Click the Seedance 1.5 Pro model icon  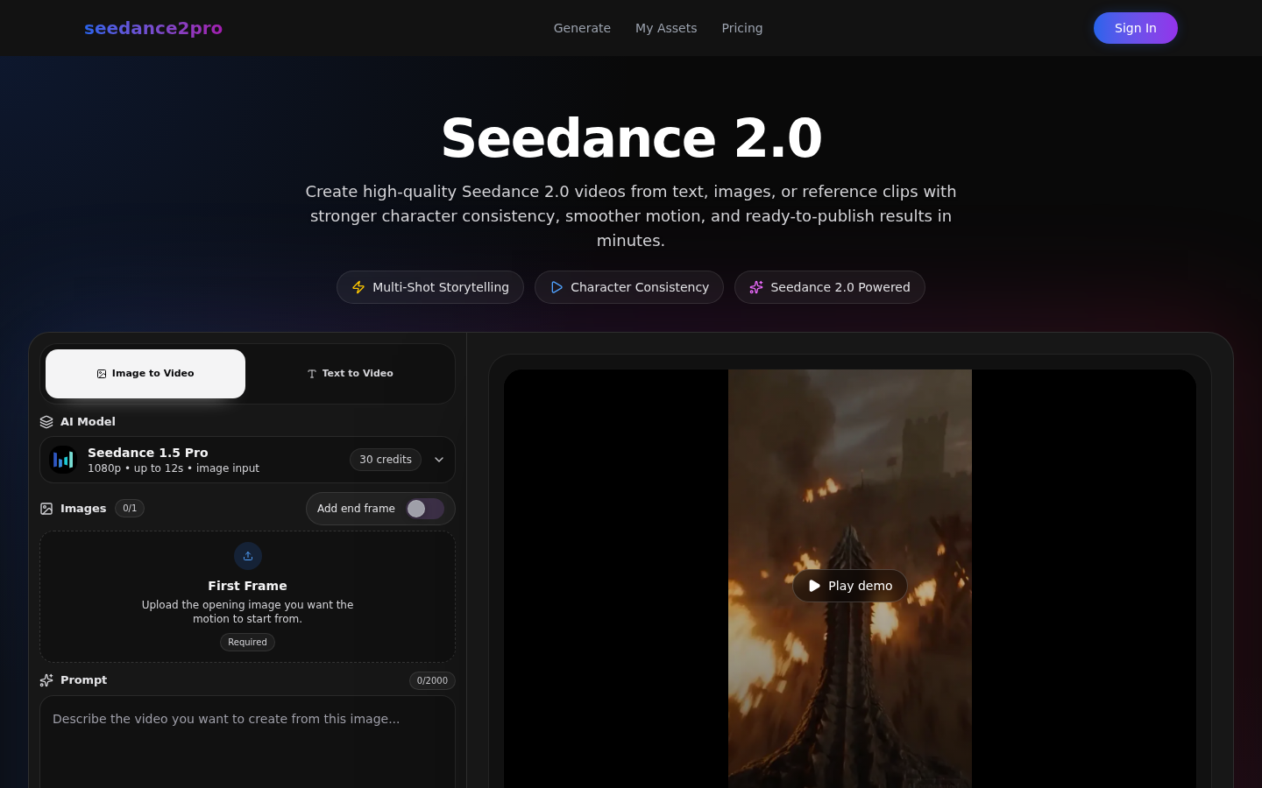click(x=63, y=459)
